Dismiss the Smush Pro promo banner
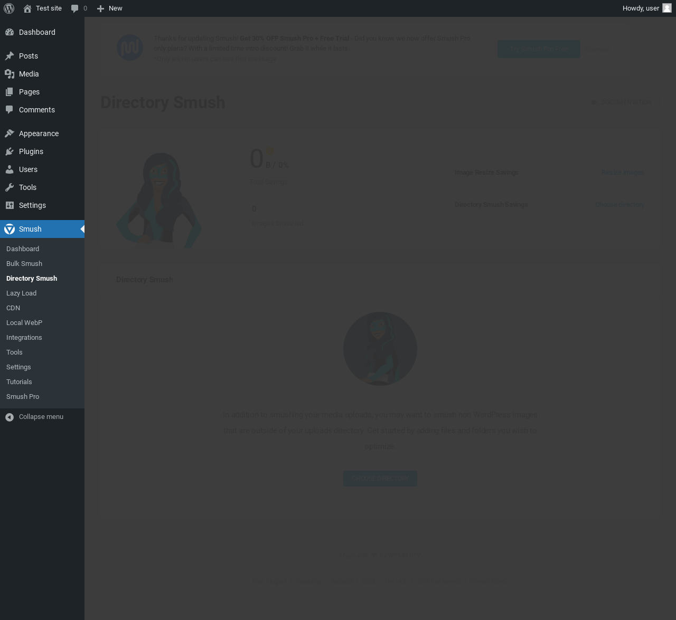 (x=597, y=50)
